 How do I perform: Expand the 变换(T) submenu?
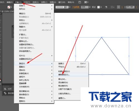click(34, 6)
